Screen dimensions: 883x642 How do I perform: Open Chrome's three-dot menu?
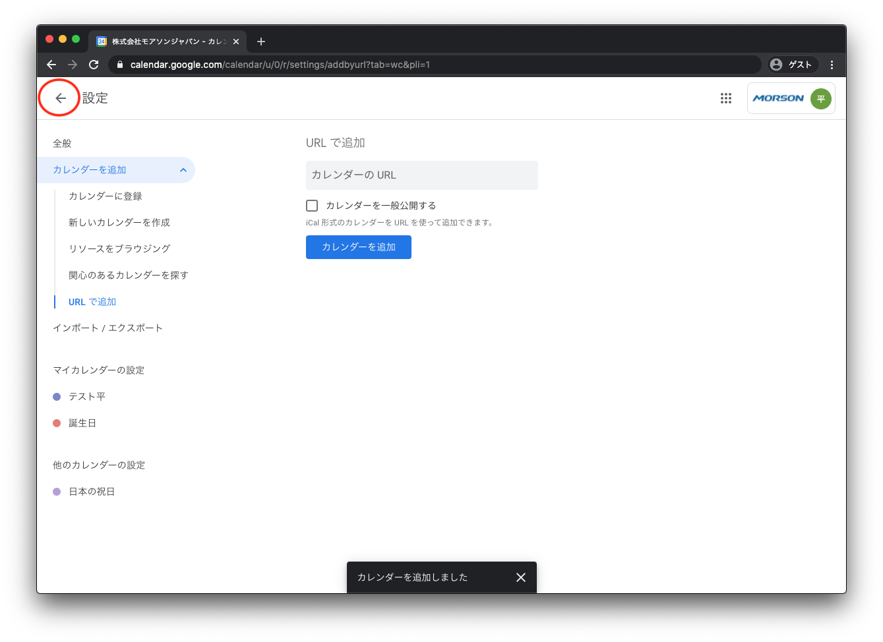coord(832,65)
